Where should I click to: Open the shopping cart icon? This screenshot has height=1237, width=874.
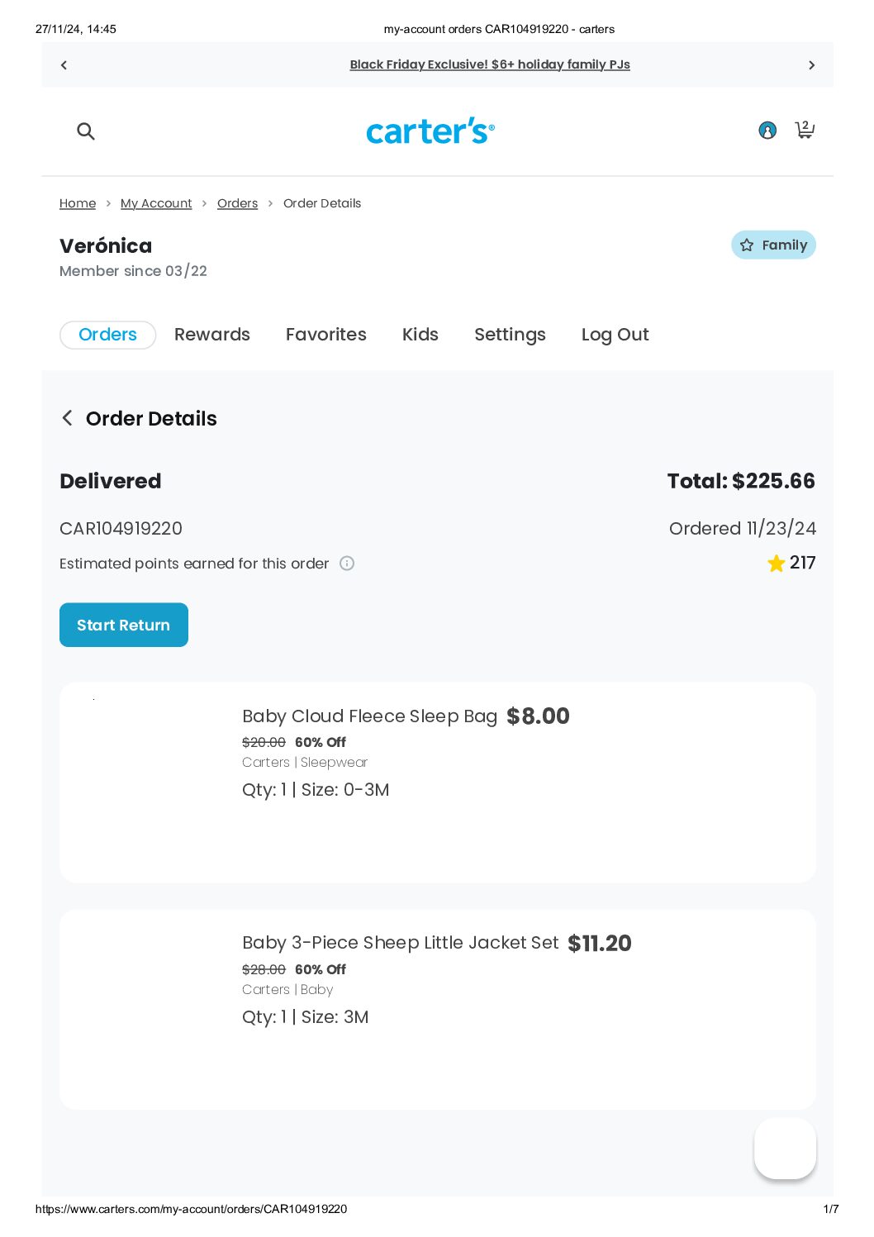coord(805,129)
